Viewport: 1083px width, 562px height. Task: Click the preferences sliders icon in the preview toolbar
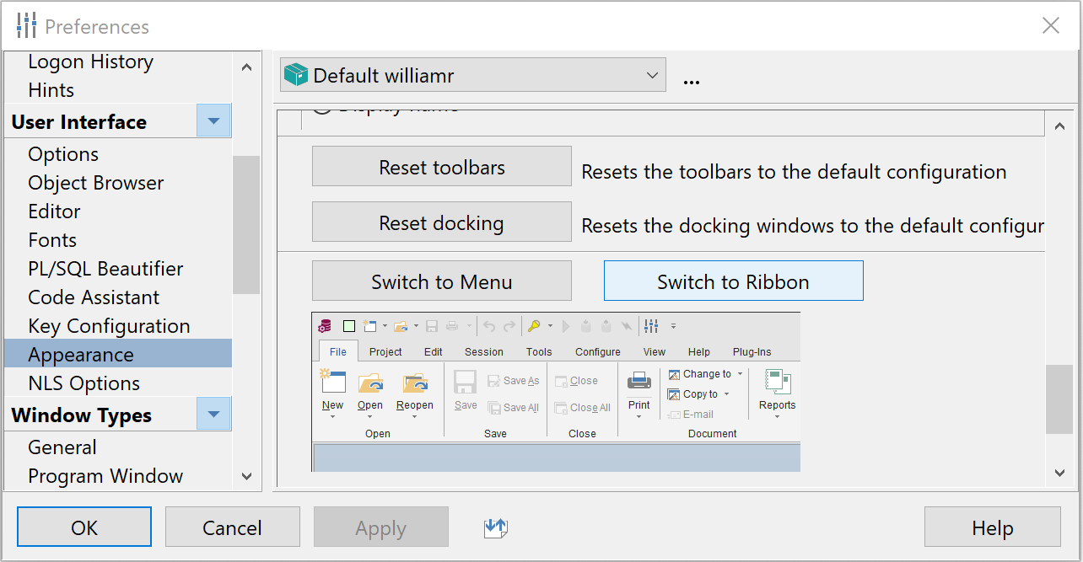pos(651,326)
